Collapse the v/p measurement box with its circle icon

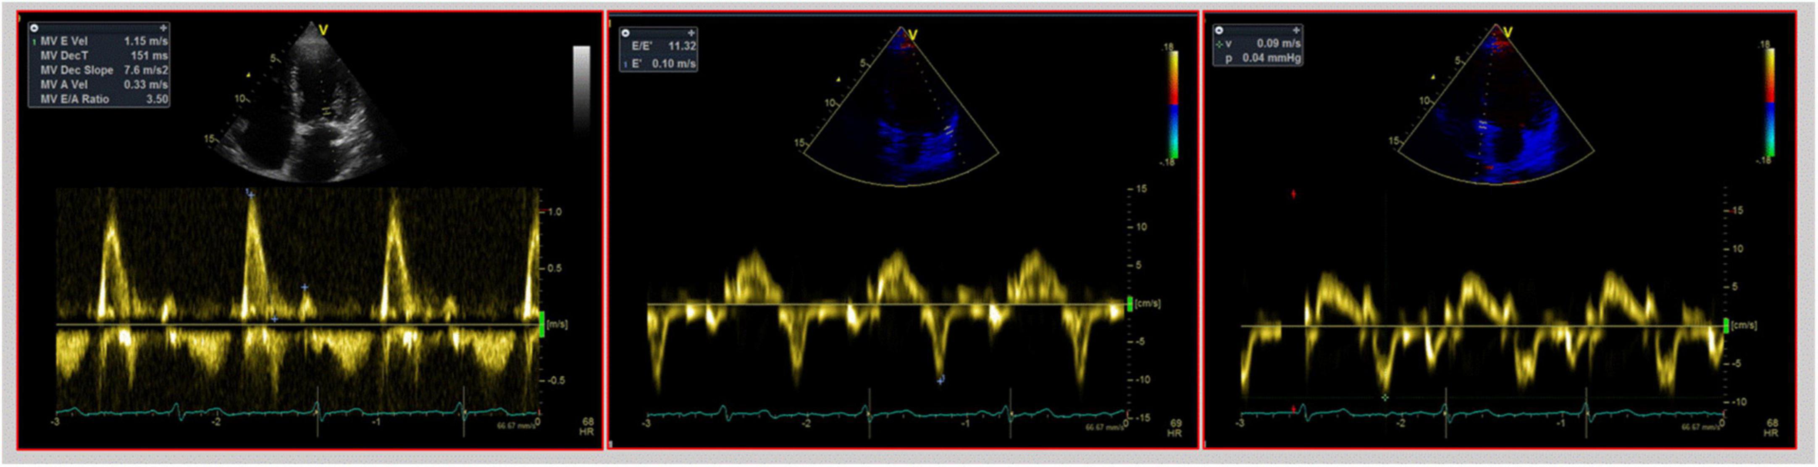(x=1219, y=30)
